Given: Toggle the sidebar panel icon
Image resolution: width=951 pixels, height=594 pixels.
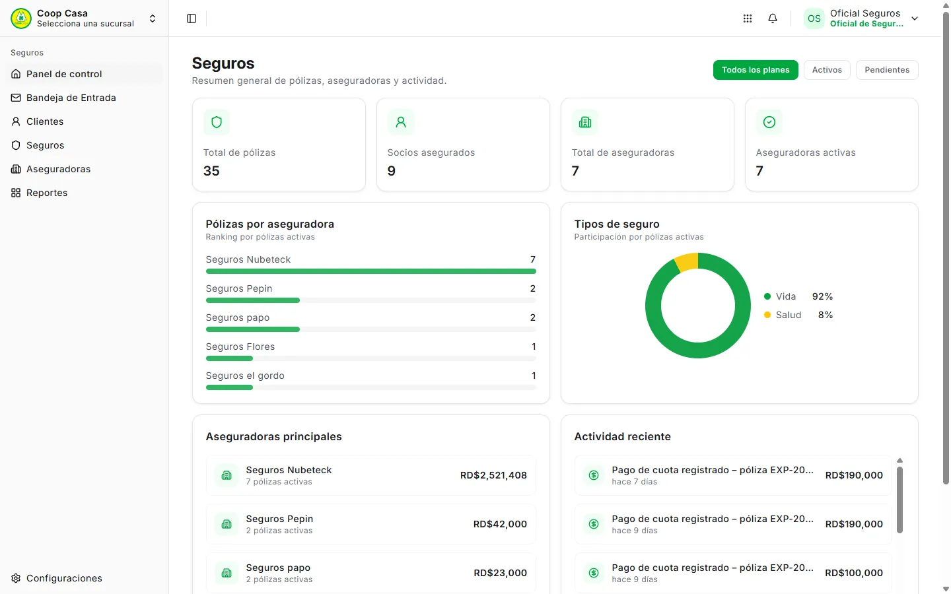Looking at the screenshot, I should click(192, 18).
